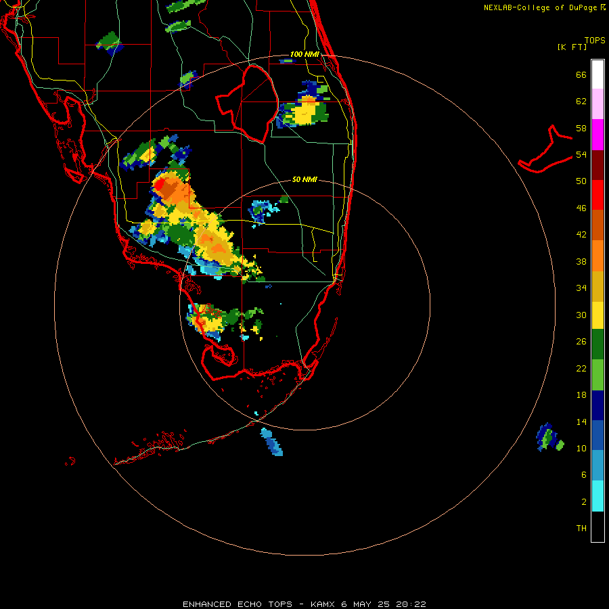This screenshot has height=609, width=609.
Task: Pick the light green legend swatch
Action: 597,375
